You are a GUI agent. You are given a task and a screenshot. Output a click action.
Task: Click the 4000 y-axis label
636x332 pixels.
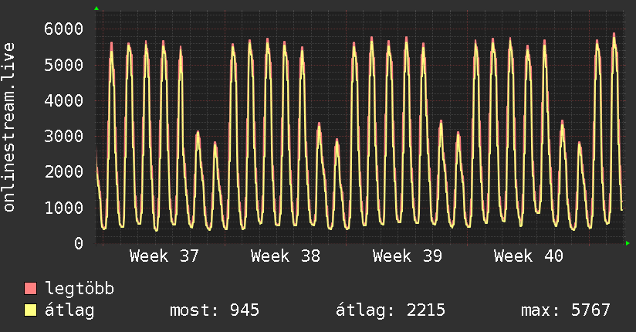pyautogui.click(x=64, y=100)
